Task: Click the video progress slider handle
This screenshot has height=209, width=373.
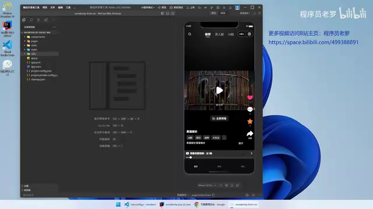Action: (x=191, y=157)
